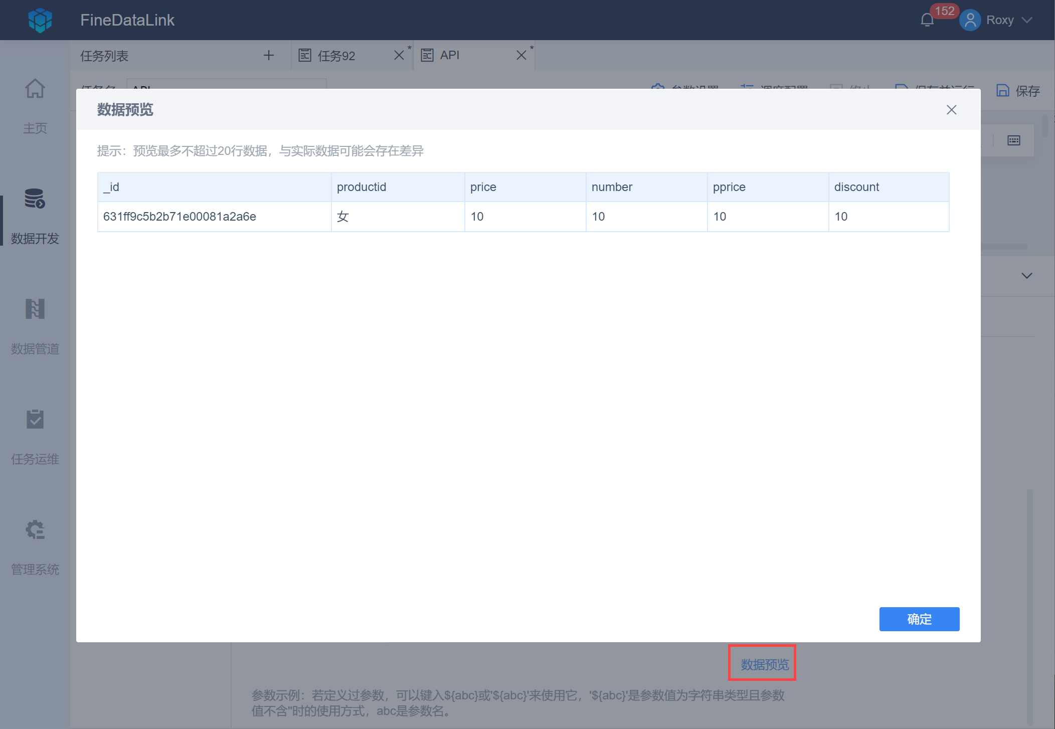Click the 数据预览 link
The width and height of the screenshot is (1055, 729).
click(x=764, y=665)
